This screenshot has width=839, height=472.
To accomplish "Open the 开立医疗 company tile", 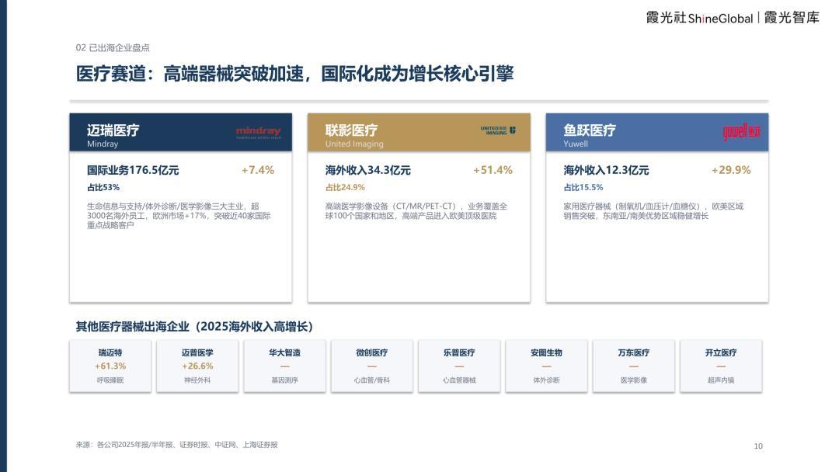I will click(x=721, y=366).
